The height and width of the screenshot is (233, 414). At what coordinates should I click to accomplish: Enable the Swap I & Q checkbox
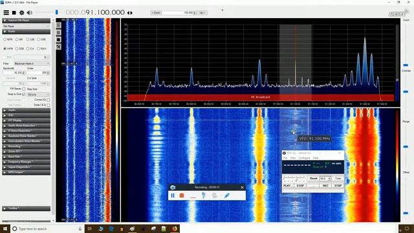click(48, 105)
